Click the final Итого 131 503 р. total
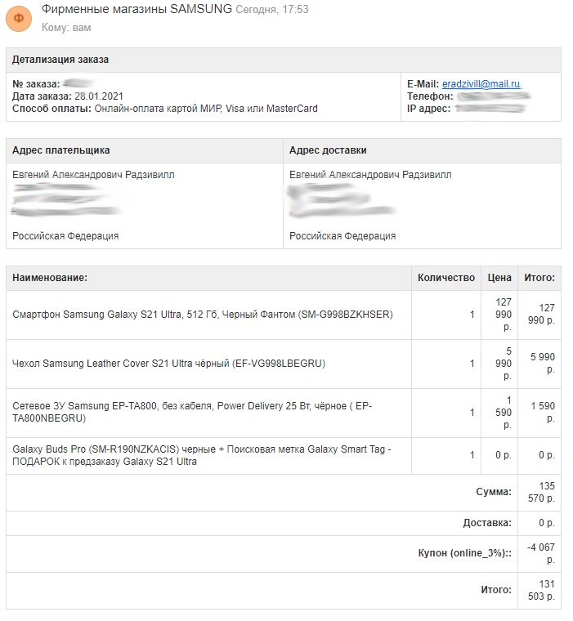 (x=541, y=591)
